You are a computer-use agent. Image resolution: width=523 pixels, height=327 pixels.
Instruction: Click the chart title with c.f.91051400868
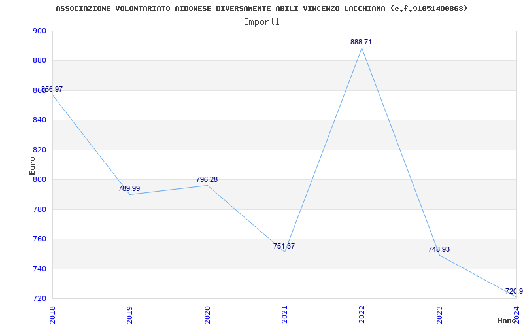point(262,9)
